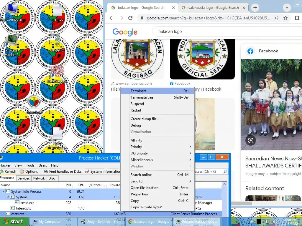Choose Open file location entry
This screenshot has width=302, height=226.
click(x=157, y=188)
